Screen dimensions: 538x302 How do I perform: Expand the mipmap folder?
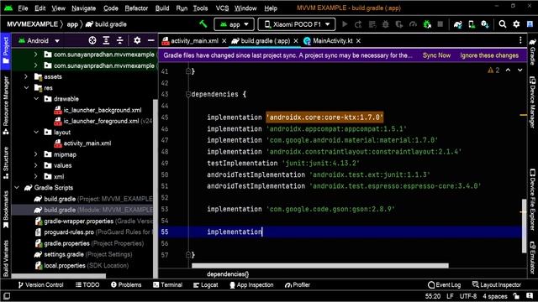pos(36,154)
